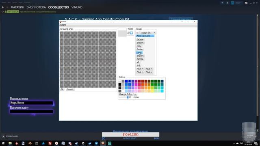The height and width of the screenshot is (146, 260).
Task: Pick the cyan swatch in the bottom-right corner
Action: tap(162, 91)
